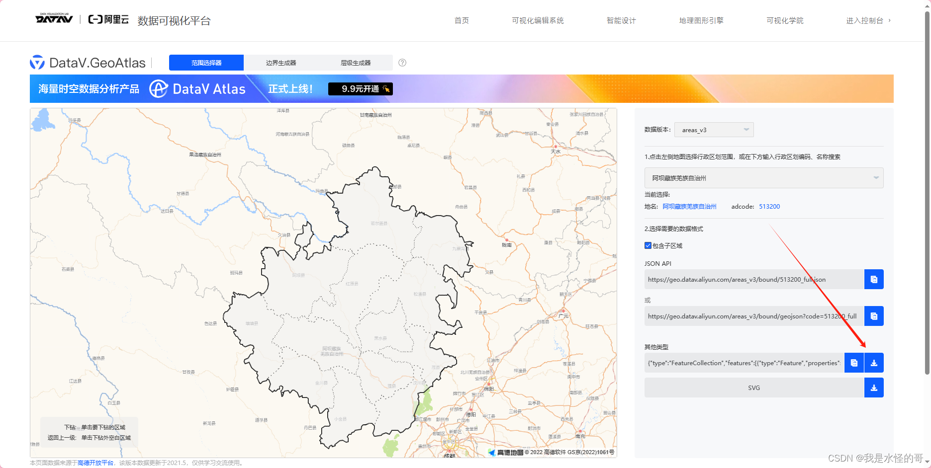Image resolution: width=931 pixels, height=468 pixels.
Task: Open the 首页 menu item
Action: click(x=462, y=20)
